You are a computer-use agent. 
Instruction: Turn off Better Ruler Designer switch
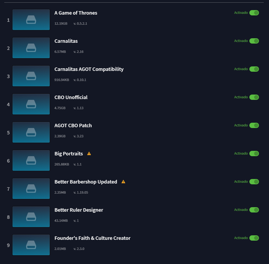(x=254, y=210)
